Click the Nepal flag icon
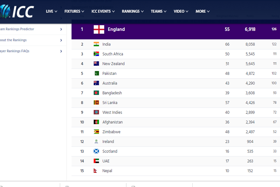Image resolution: width=280 pixels, height=187 pixels. pos(95,171)
